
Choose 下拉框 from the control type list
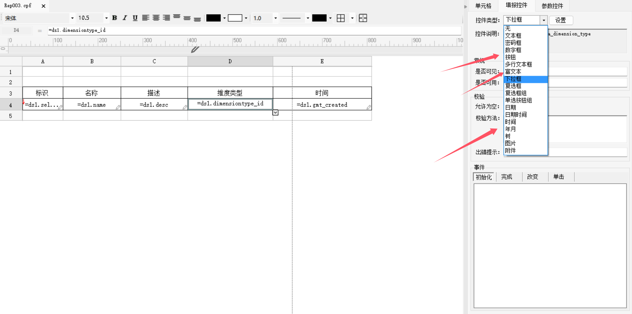(x=525, y=79)
